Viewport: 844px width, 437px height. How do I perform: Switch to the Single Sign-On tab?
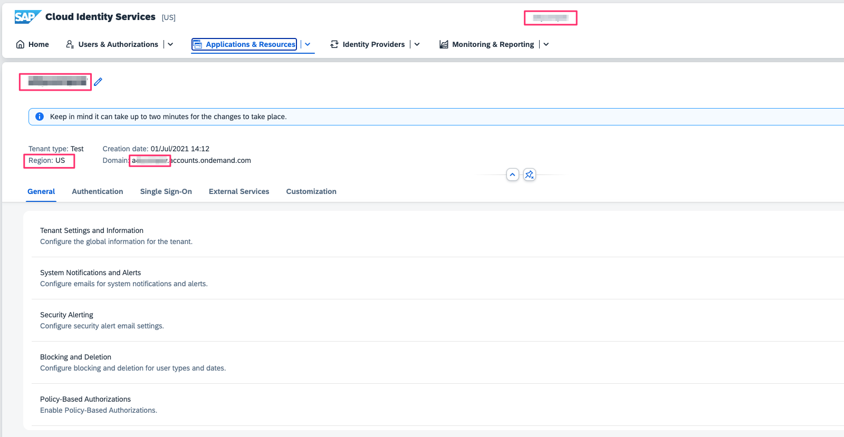pyautogui.click(x=166, y=191)
